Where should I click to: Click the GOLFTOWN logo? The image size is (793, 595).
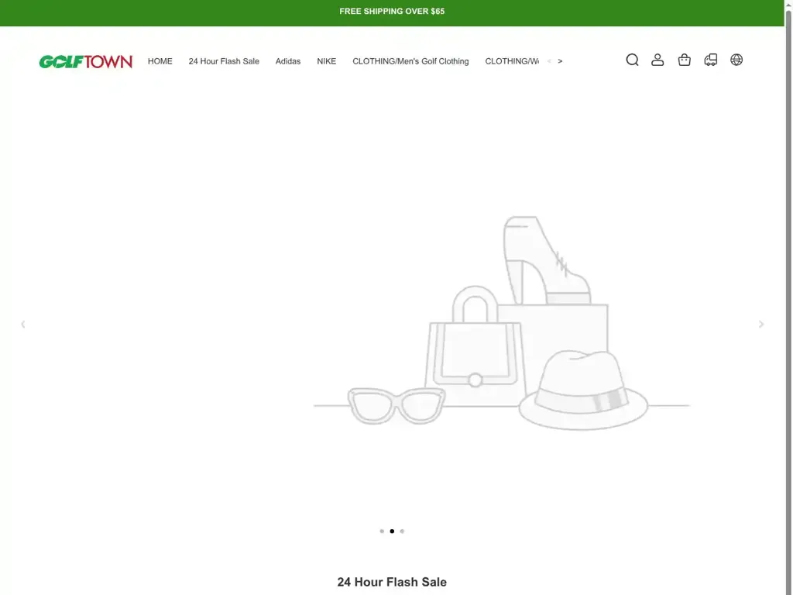coord(86,61)
